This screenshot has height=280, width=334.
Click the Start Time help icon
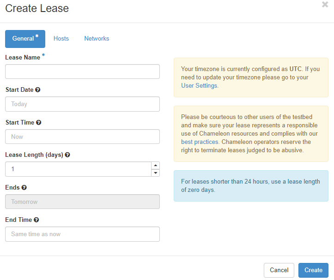(39, 123)
